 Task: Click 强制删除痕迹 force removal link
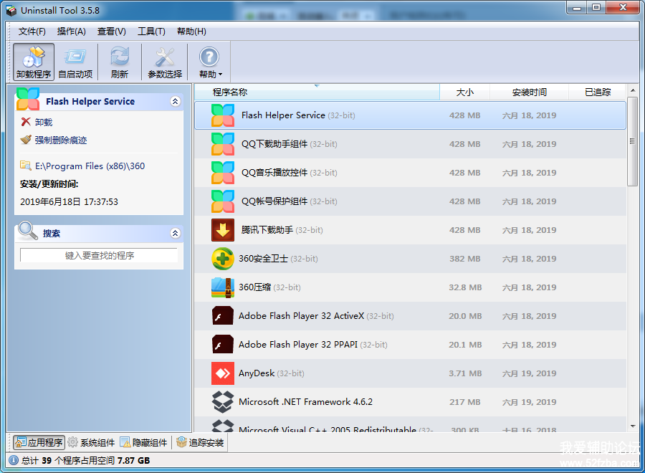point(61,140)
